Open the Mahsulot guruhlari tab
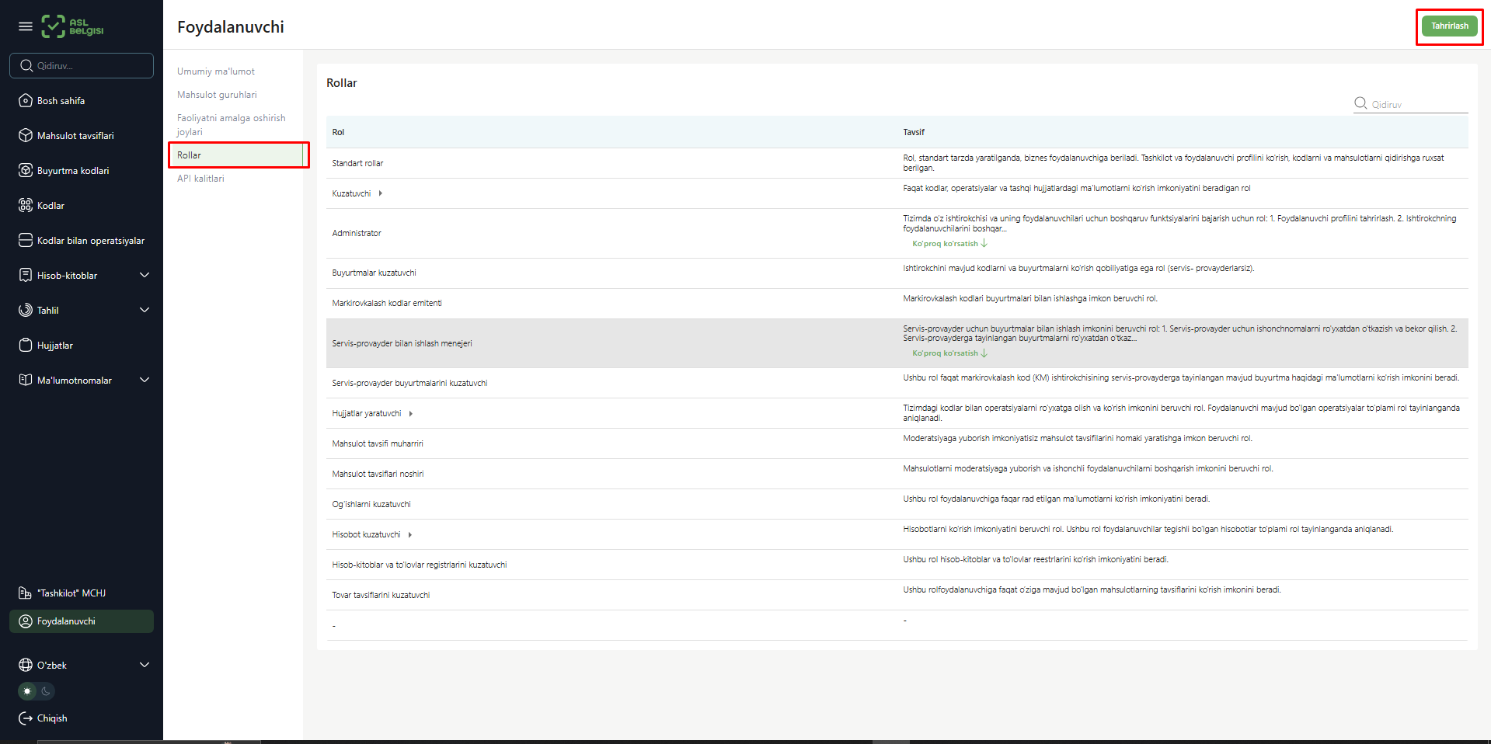Viewport: 1491px width, 744px height. click(x=217, y=95)
